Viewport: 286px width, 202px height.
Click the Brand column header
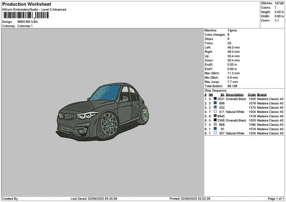pyautogui.click(x=262, y=94)
